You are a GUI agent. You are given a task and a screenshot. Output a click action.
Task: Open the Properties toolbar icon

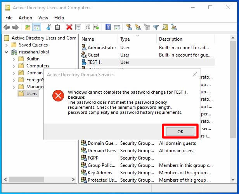coord(78,27)
